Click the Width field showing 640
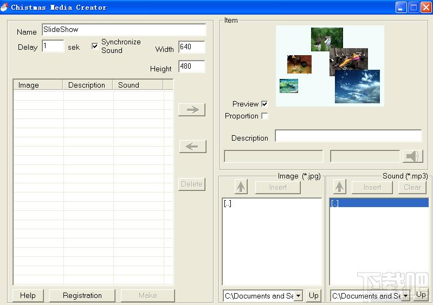 tap(192, 47)
